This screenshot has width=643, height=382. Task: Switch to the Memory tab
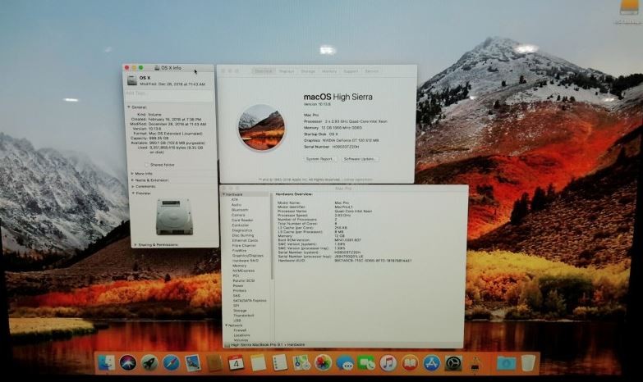pyautogui.click(x=329, y=70)
